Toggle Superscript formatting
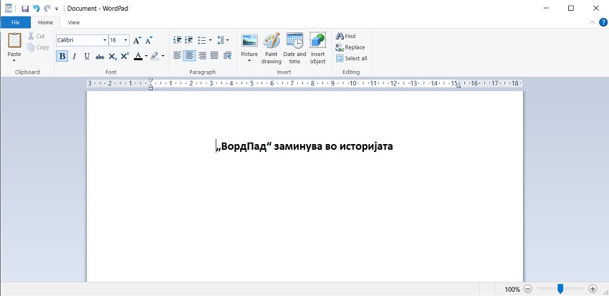This screenshot has height=296, width=609. [x=125, y=57]
